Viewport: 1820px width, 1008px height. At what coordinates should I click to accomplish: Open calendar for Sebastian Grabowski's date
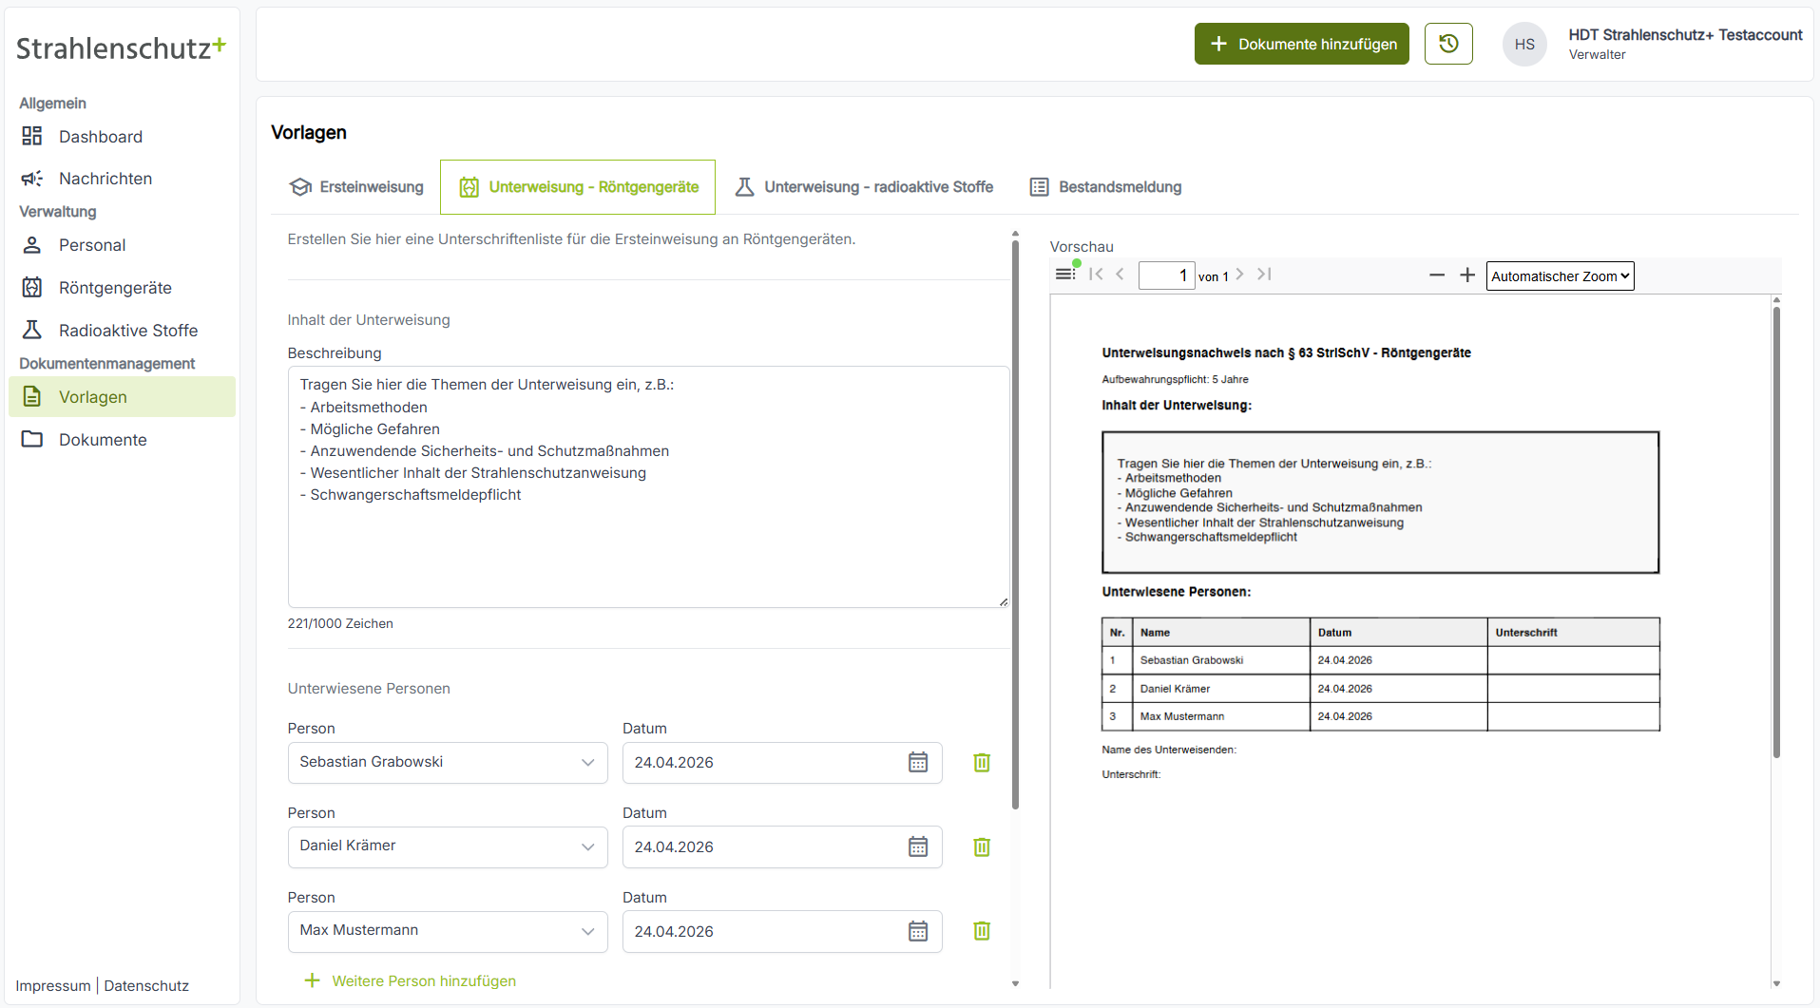[x=918, y=763]
